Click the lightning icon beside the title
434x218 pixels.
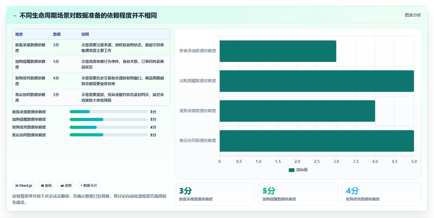[x=15, y=16]
